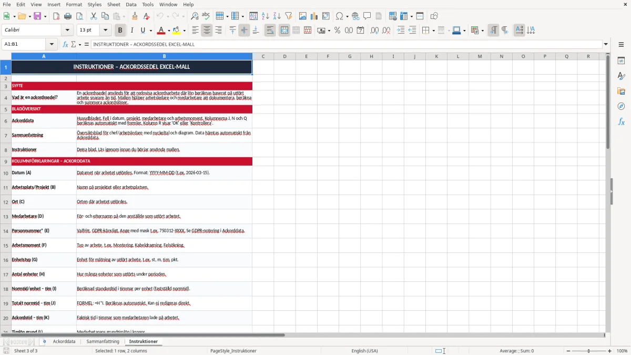
Task: Run the spelling check
Action: (206, 16)
